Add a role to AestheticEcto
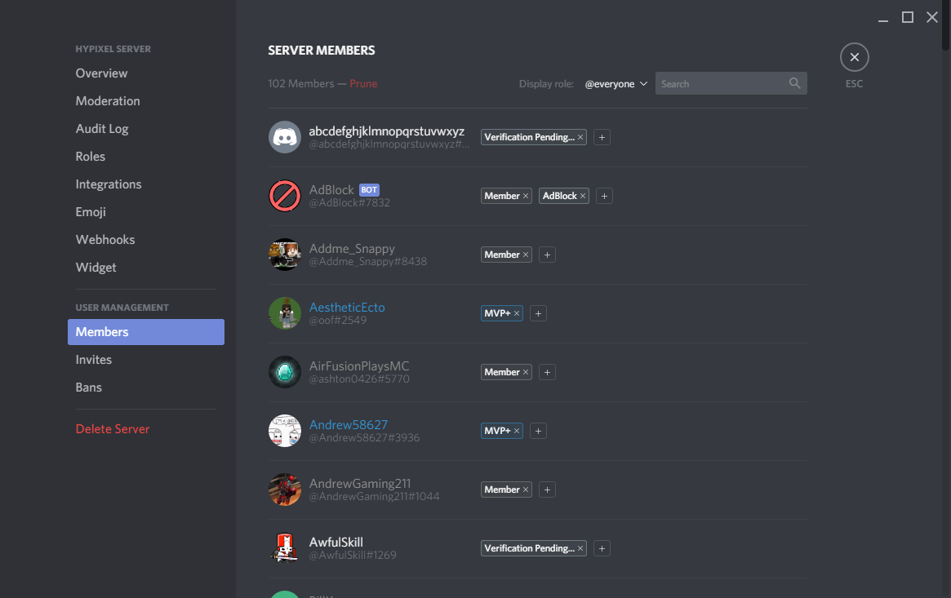 pos(538,313)
